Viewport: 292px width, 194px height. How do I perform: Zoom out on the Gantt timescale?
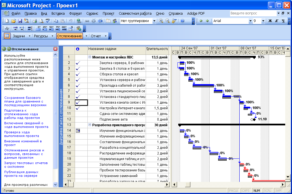[168, 21]
